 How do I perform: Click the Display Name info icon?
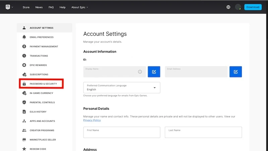pos(140,72)
